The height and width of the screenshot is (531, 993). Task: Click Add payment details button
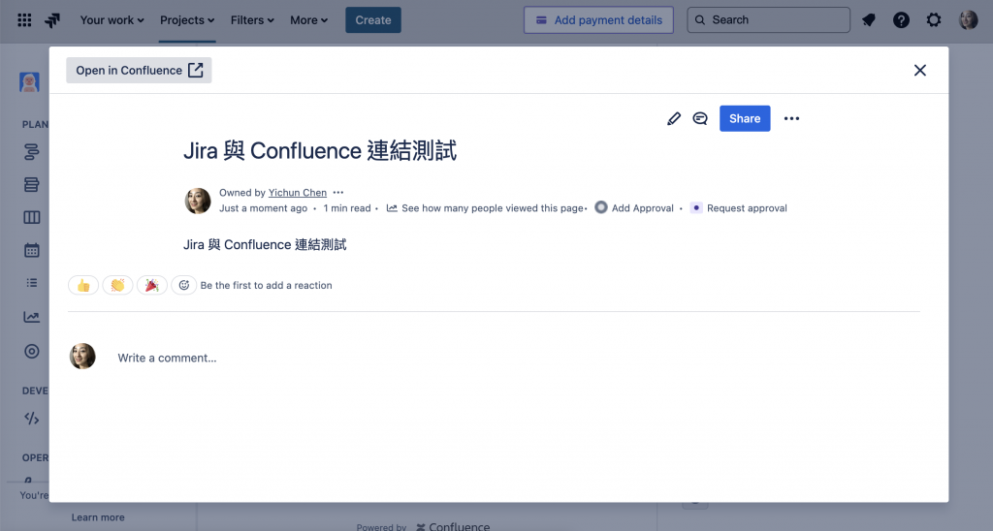click(x=598, y=20)
